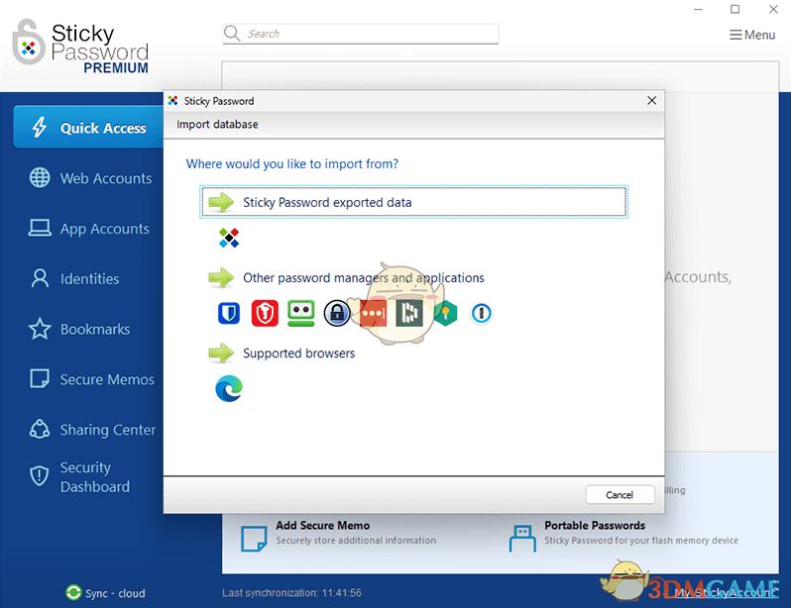
Task: Focus the Search input field
Action: 361,34
